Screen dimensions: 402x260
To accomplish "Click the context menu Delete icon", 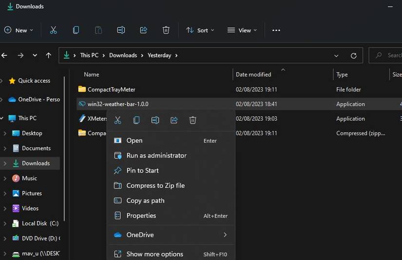I will pos(192,120).
